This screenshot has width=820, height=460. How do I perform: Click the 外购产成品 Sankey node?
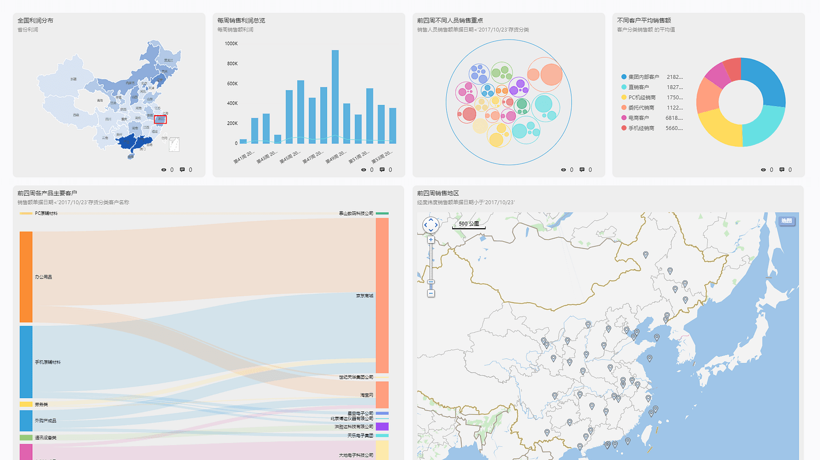[26, 421]
